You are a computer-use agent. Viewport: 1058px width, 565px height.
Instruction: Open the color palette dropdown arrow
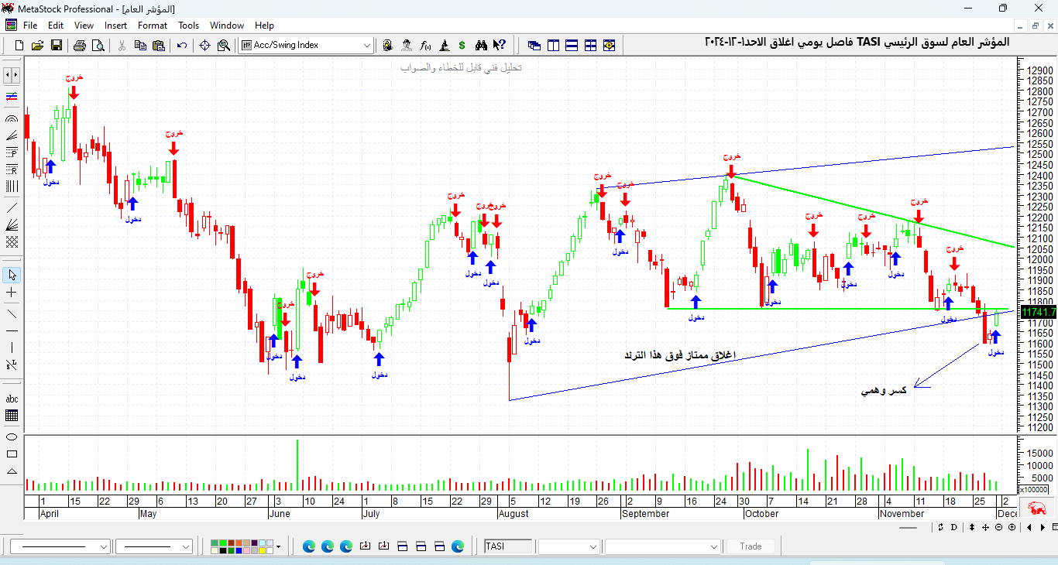pyautogui.click(x=278, y=546)
